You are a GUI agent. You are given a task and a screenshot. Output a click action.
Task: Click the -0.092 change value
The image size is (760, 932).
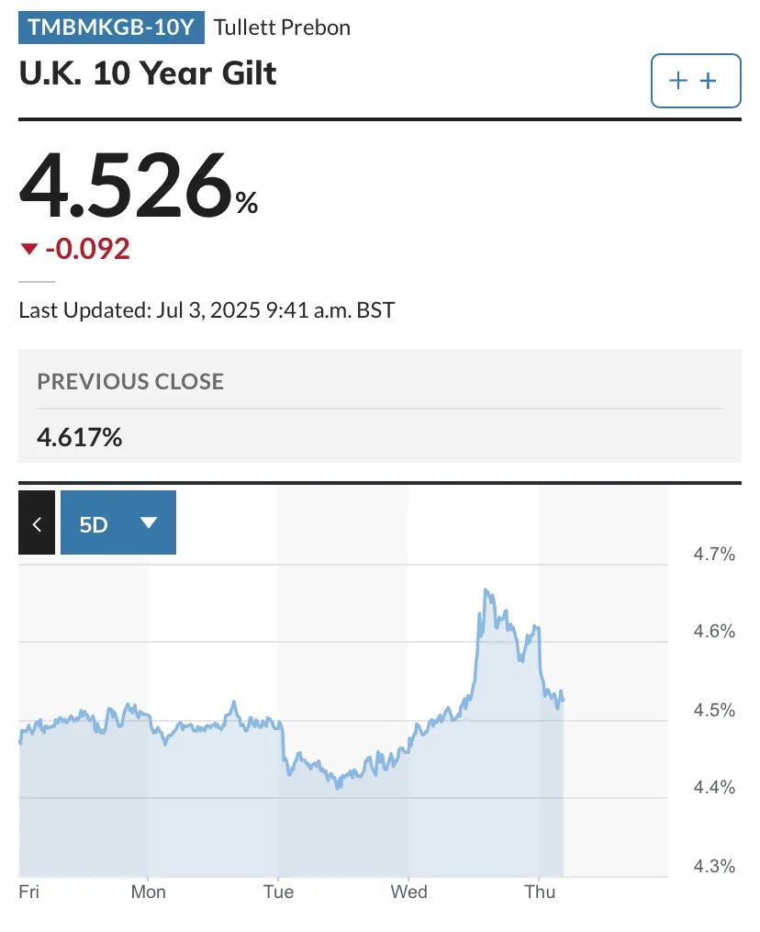(88, 249)
